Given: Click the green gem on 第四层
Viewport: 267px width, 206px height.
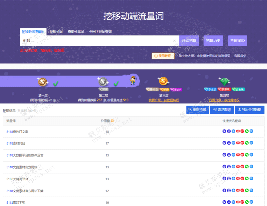Looking at the screenshot, I should click(x=223, y=81).
